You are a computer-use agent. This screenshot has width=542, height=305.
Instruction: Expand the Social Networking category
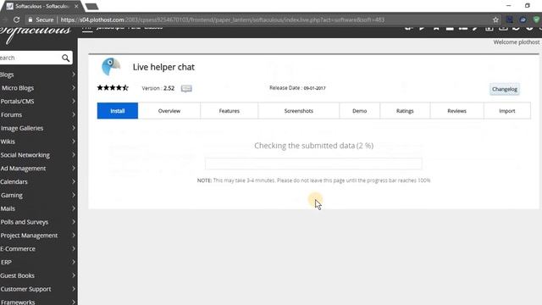74,155
